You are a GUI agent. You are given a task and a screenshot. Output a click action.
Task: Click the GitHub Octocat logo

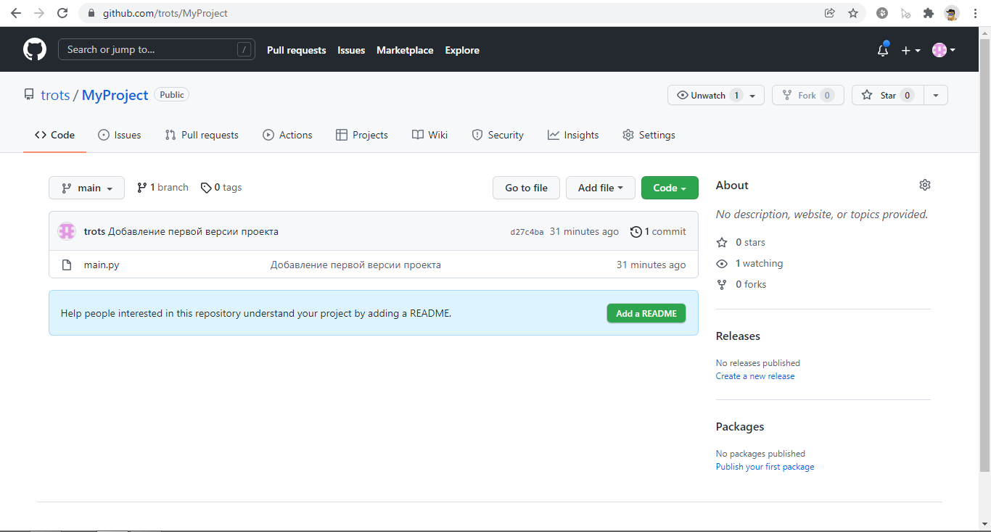35,49
